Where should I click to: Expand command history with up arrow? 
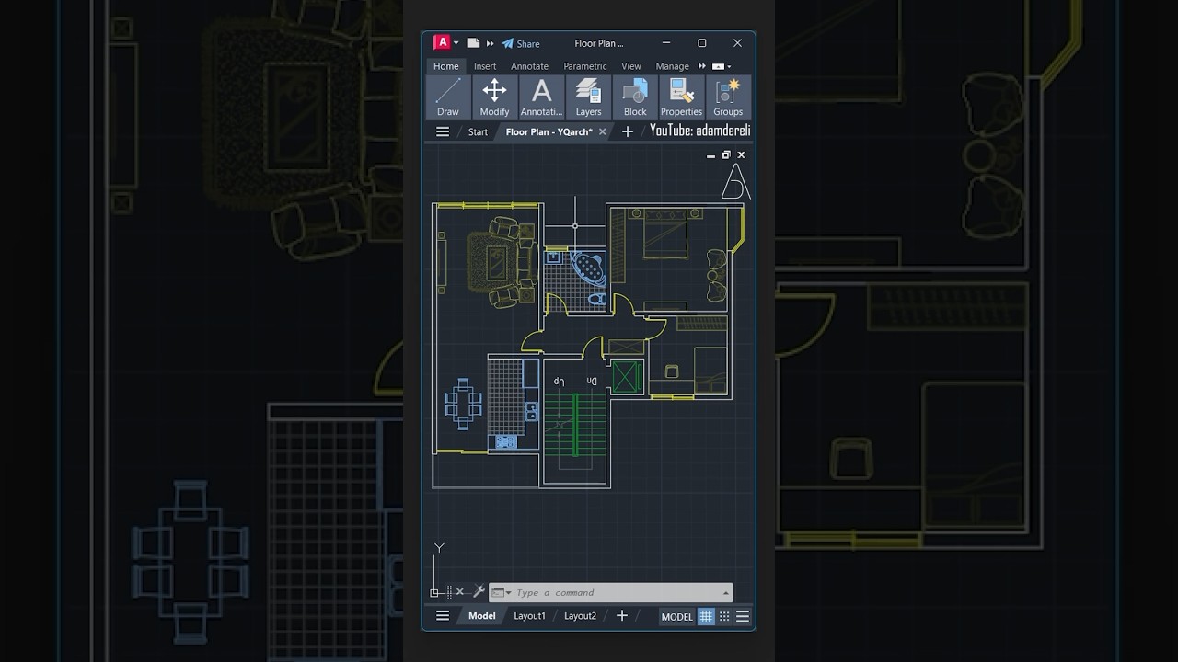pyautogui.click(x=726, y=593)
